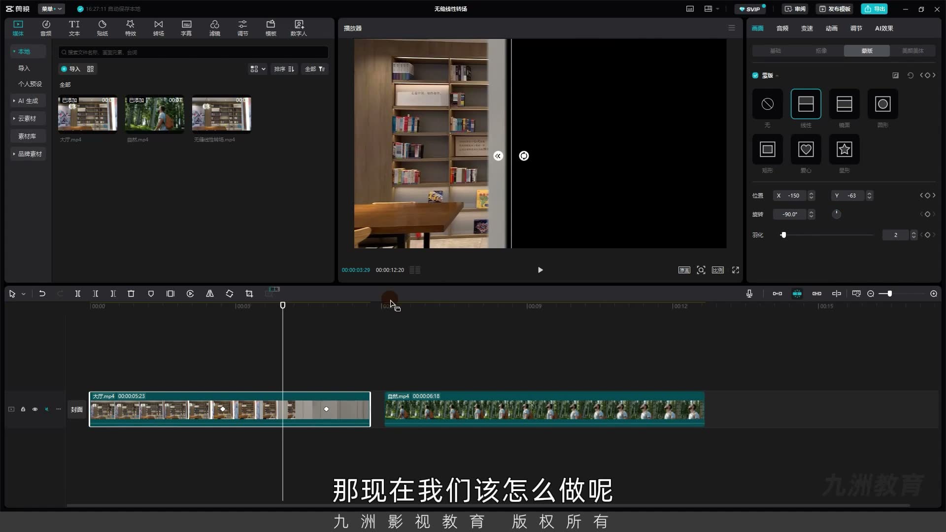Open the Sort (排序) dropdown
946x532 pixels.
pyautogui.click(x=284, y=69)
